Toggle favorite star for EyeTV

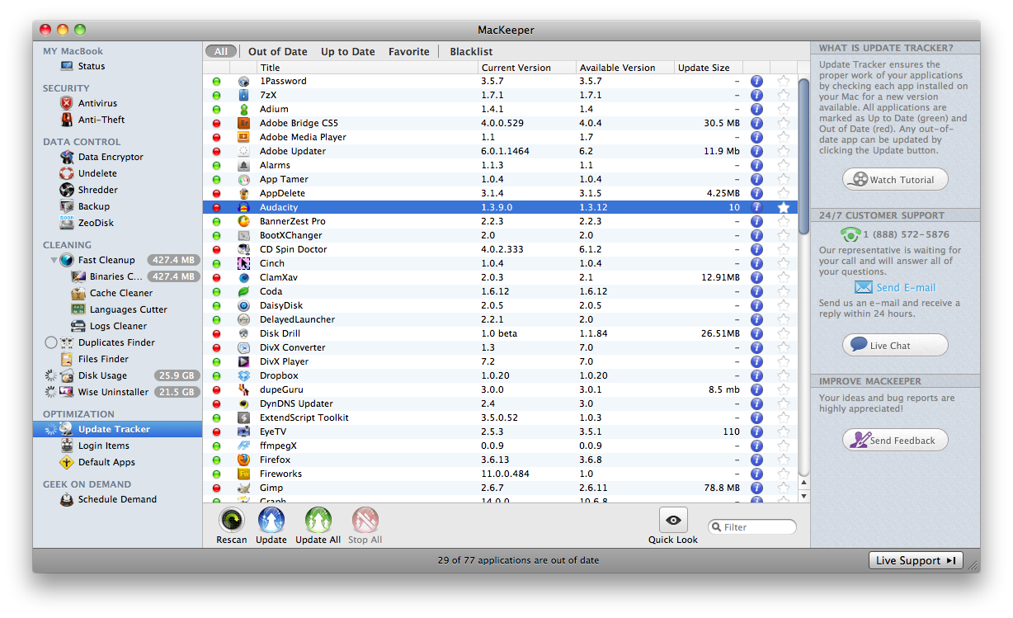pos(784,432)
